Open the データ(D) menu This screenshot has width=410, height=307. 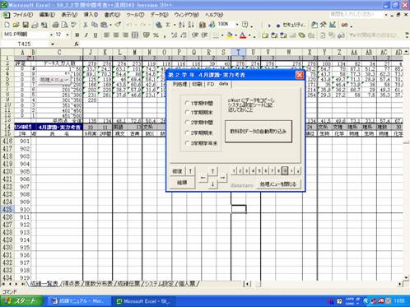(159, 15)
